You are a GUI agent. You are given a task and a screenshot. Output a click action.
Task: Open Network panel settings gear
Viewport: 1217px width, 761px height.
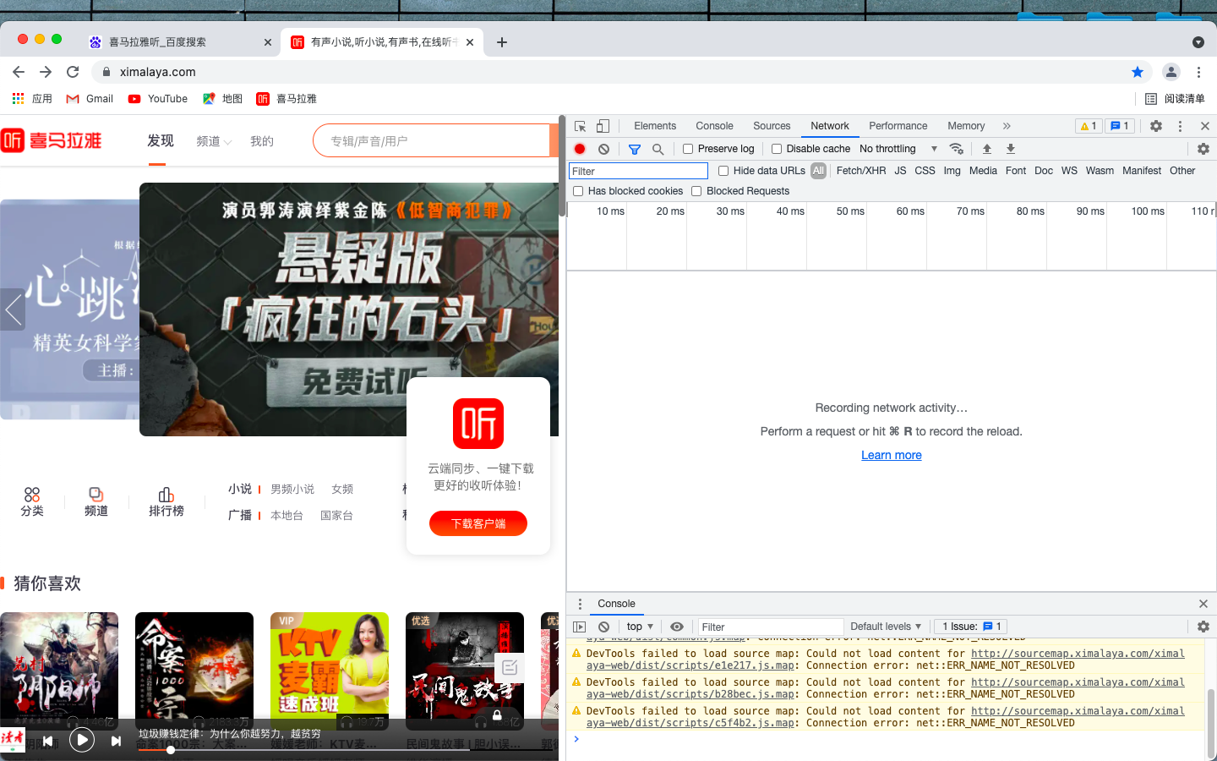[1203, 149]
